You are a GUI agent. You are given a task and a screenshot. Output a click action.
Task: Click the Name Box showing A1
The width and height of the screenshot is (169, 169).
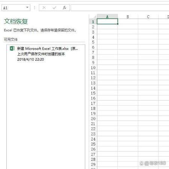(16, 8)
